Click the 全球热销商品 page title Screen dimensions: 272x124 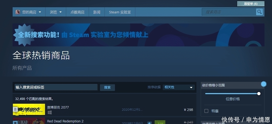[41, 55]
